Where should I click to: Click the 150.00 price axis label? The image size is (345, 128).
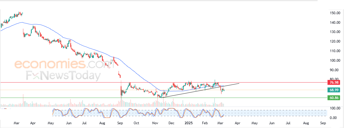pyautogui.click(x=335, y=13)
